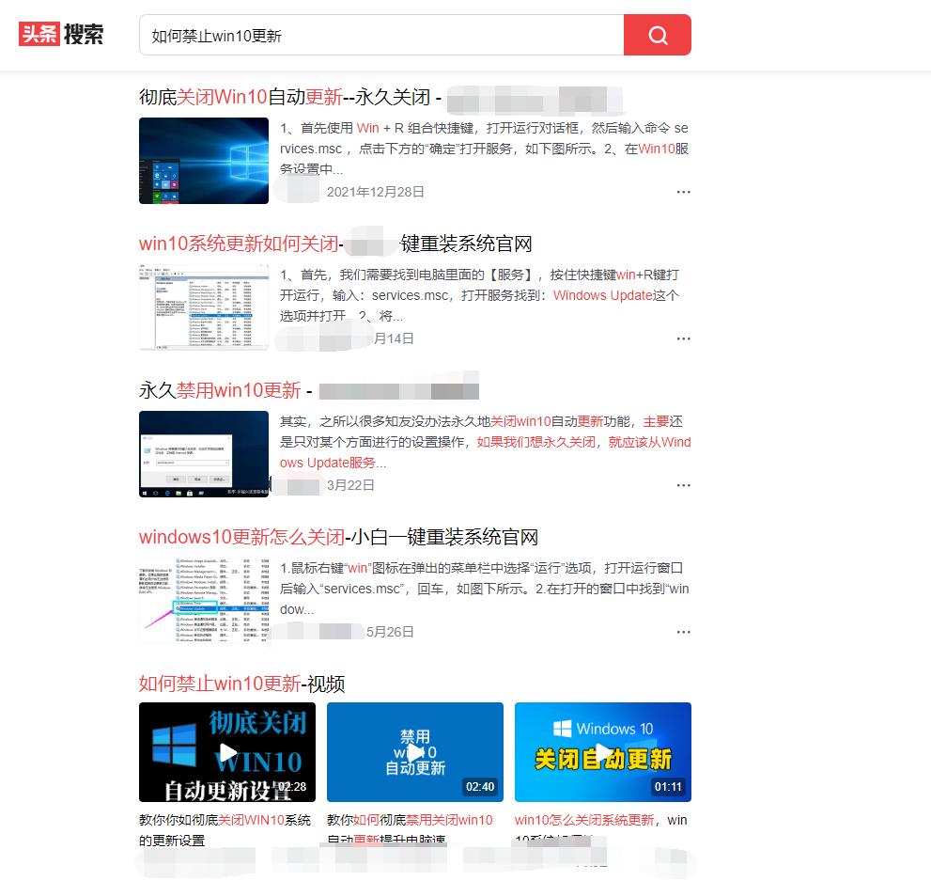Play the 禁用win10自动更新 video
Viewport: 931px width, 881px height.
click(x=414, y=751)
